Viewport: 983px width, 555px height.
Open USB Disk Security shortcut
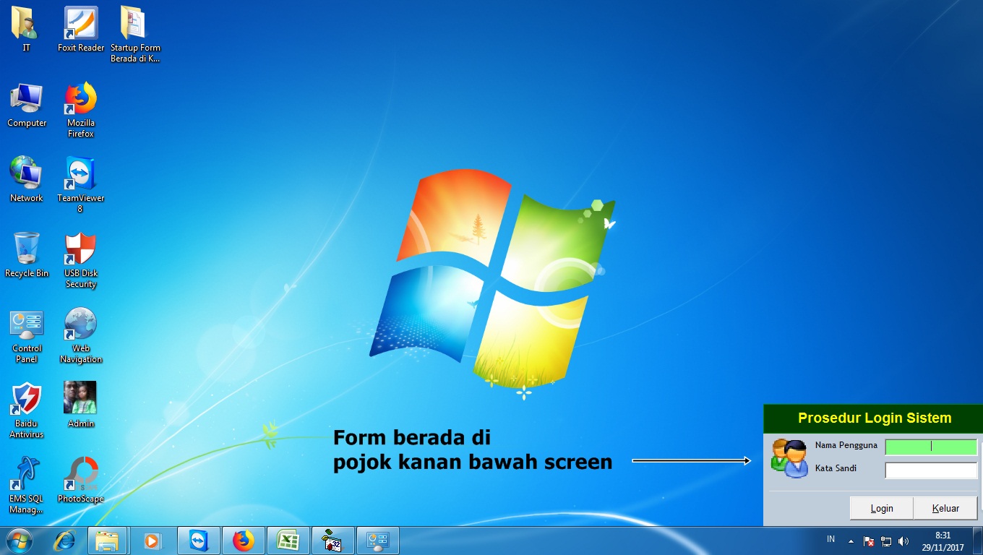point(81,259)
